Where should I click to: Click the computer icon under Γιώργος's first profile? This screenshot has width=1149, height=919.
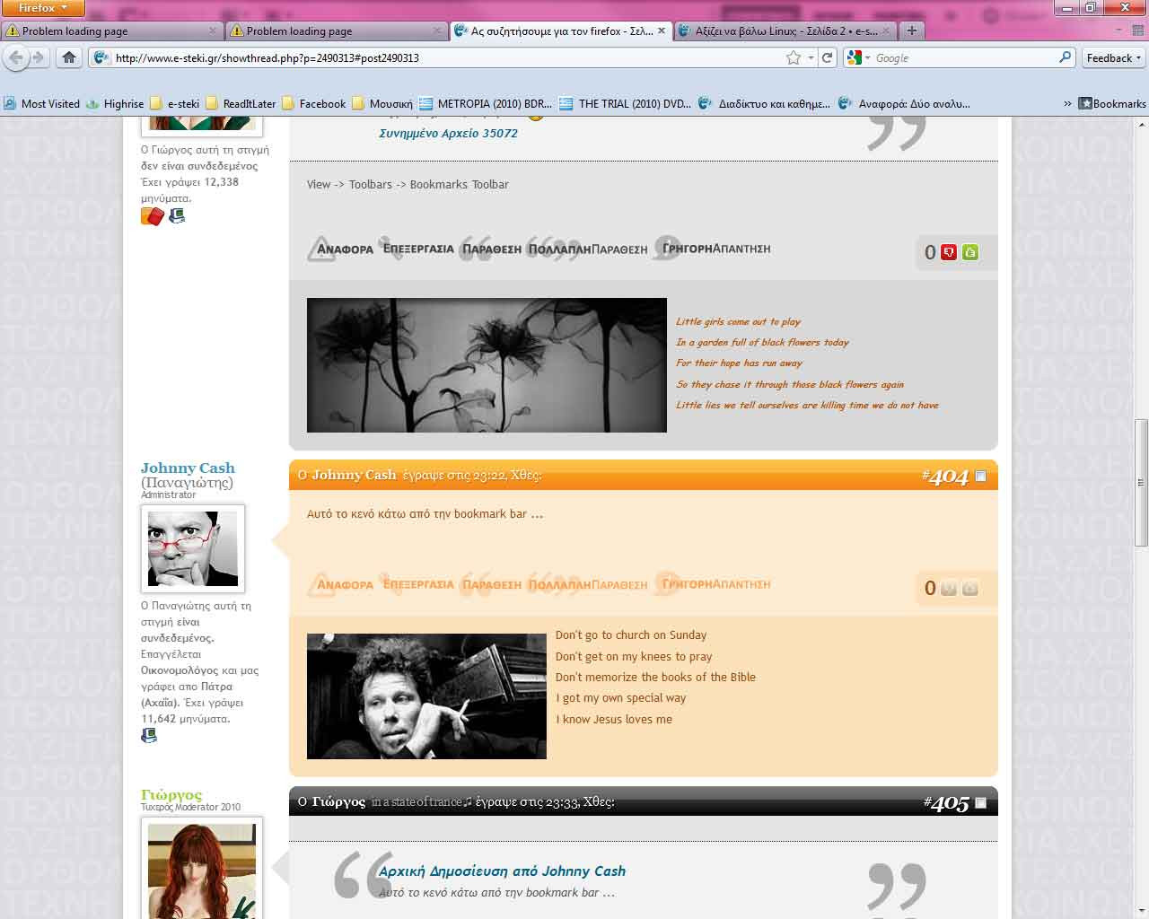177,216
